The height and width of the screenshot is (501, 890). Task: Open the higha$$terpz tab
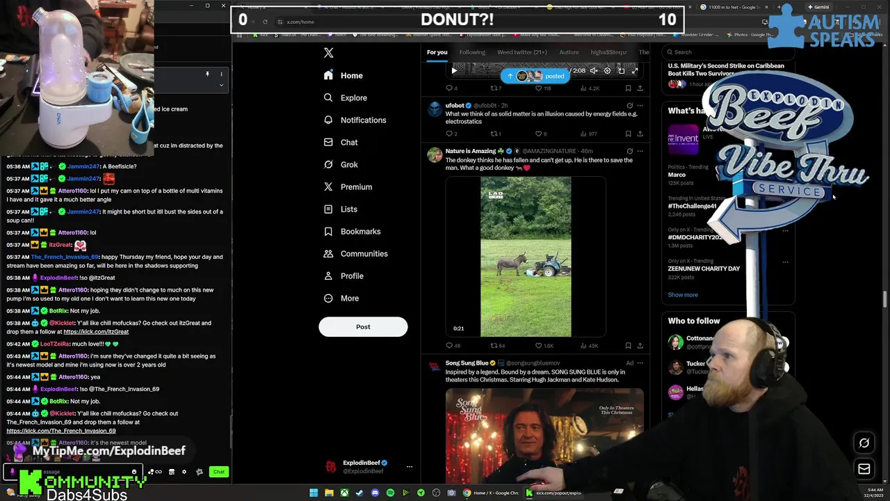click(608, 52)
